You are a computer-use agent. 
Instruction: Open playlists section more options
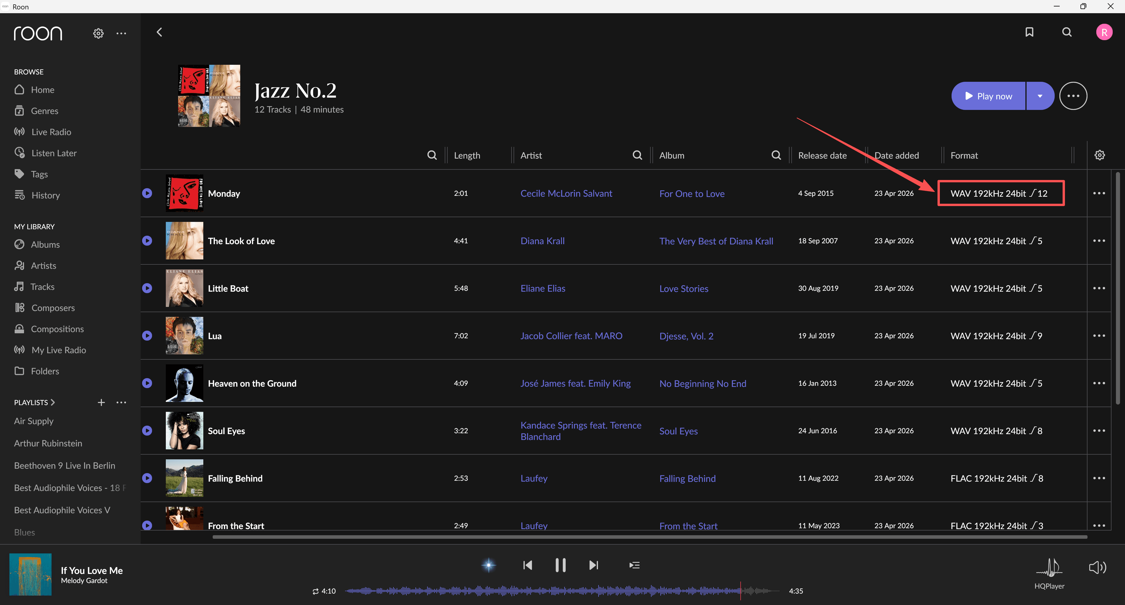click(x=121, y=402)
